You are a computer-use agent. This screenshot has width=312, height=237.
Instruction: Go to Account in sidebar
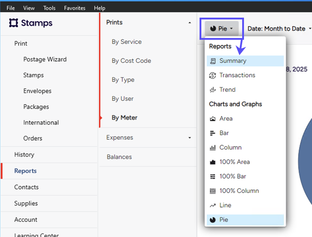(26, 220)
